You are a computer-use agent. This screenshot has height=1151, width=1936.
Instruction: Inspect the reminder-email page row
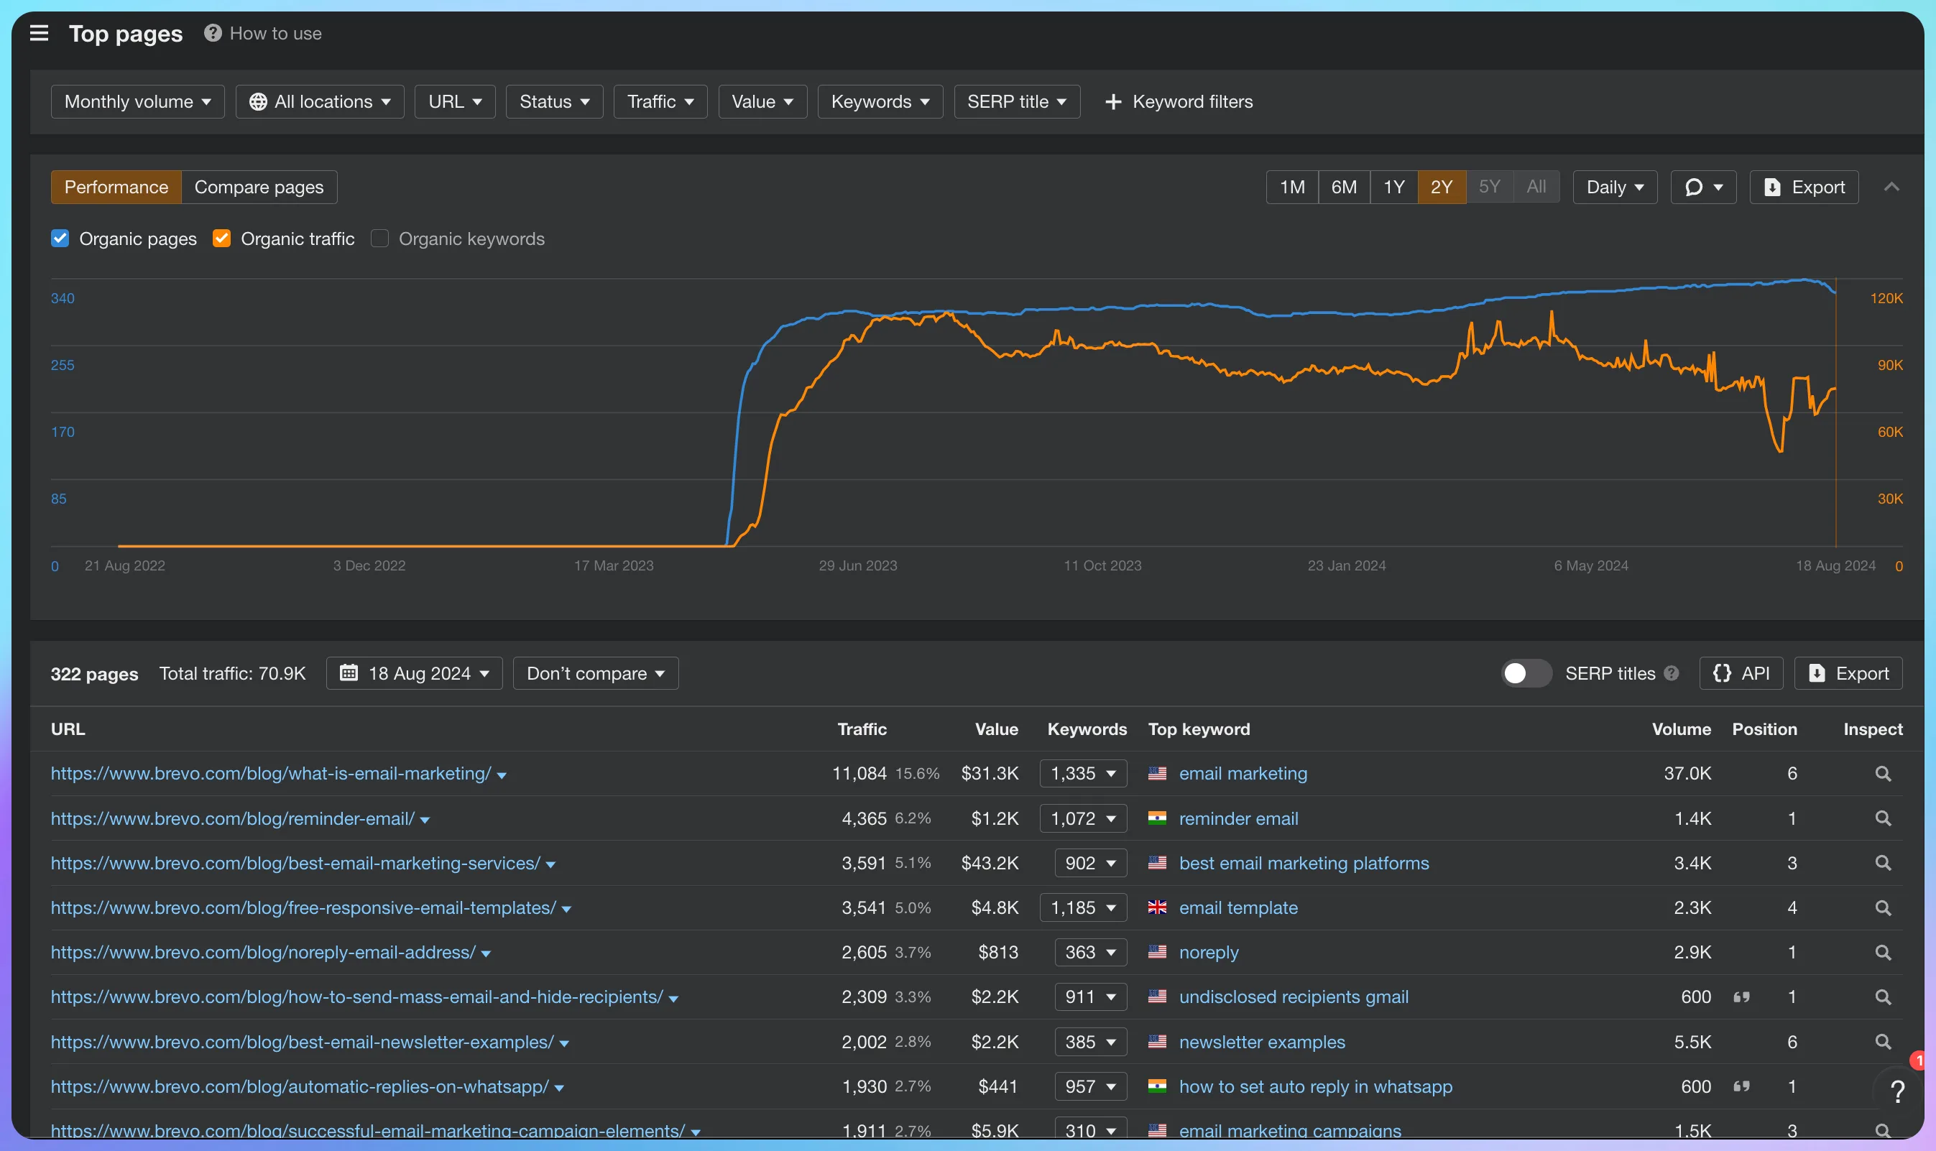(1883, 818)
